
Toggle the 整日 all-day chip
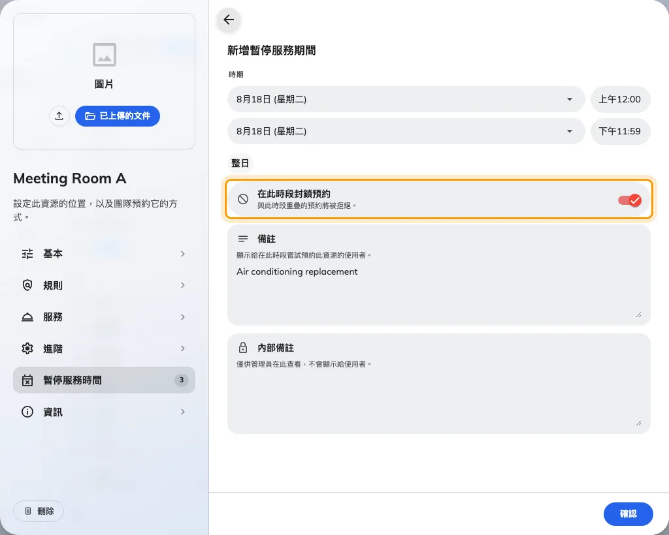coord(240,163)
